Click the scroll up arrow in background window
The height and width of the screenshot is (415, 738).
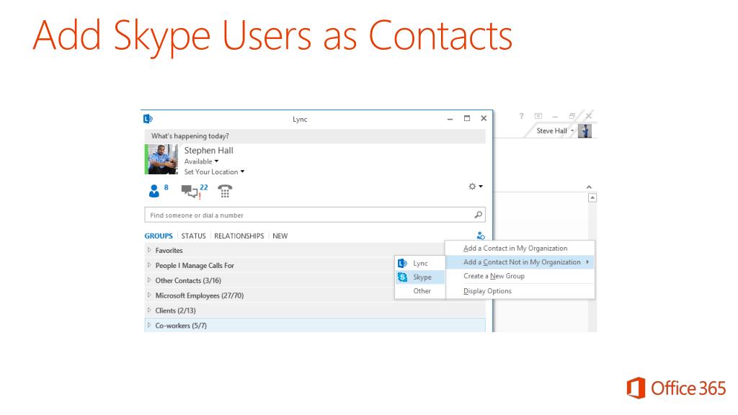click(592, 198)
